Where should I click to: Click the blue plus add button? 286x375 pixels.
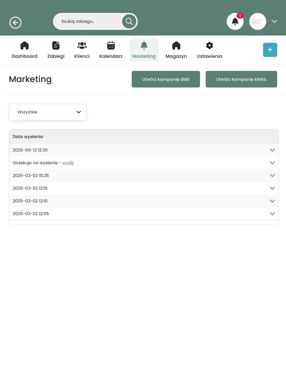tap(270, 50)
